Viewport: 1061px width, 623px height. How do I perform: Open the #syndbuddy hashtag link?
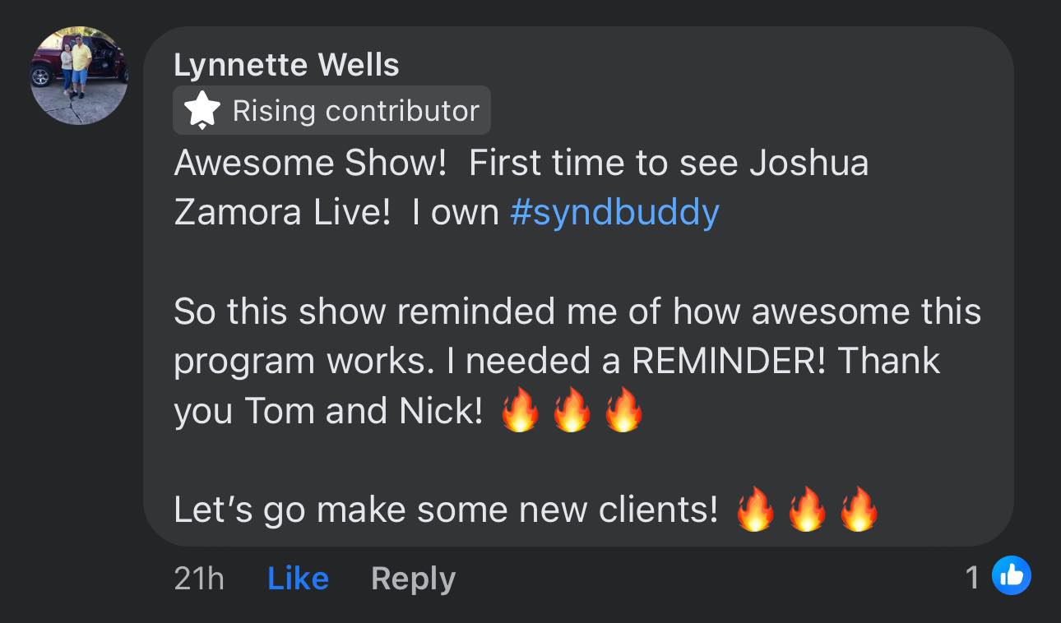click(x=614, y=213)
